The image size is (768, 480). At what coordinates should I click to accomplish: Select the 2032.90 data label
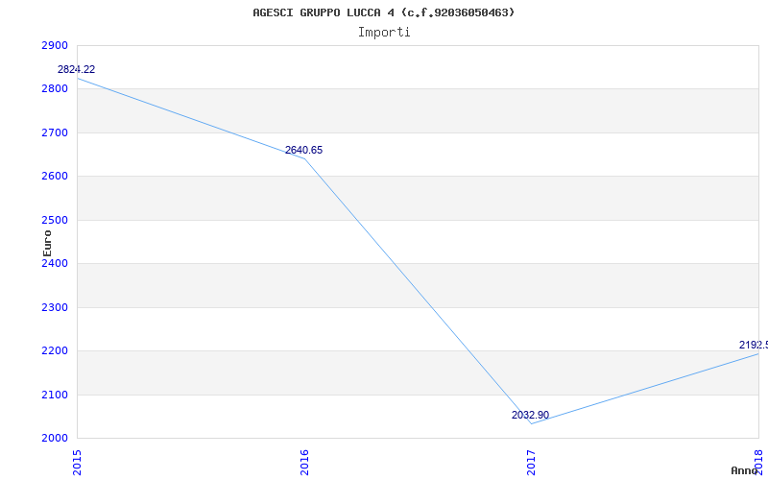coord(531,415)
